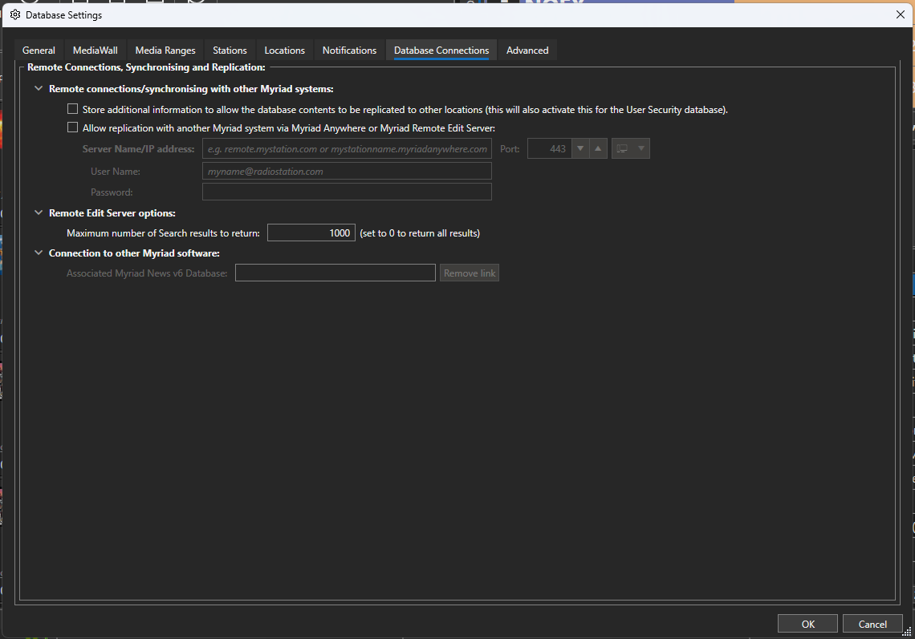The height and width of the screenshot is (639, 915).
Task: Select the Database Connections tab
Action: (x=441, y=51)
